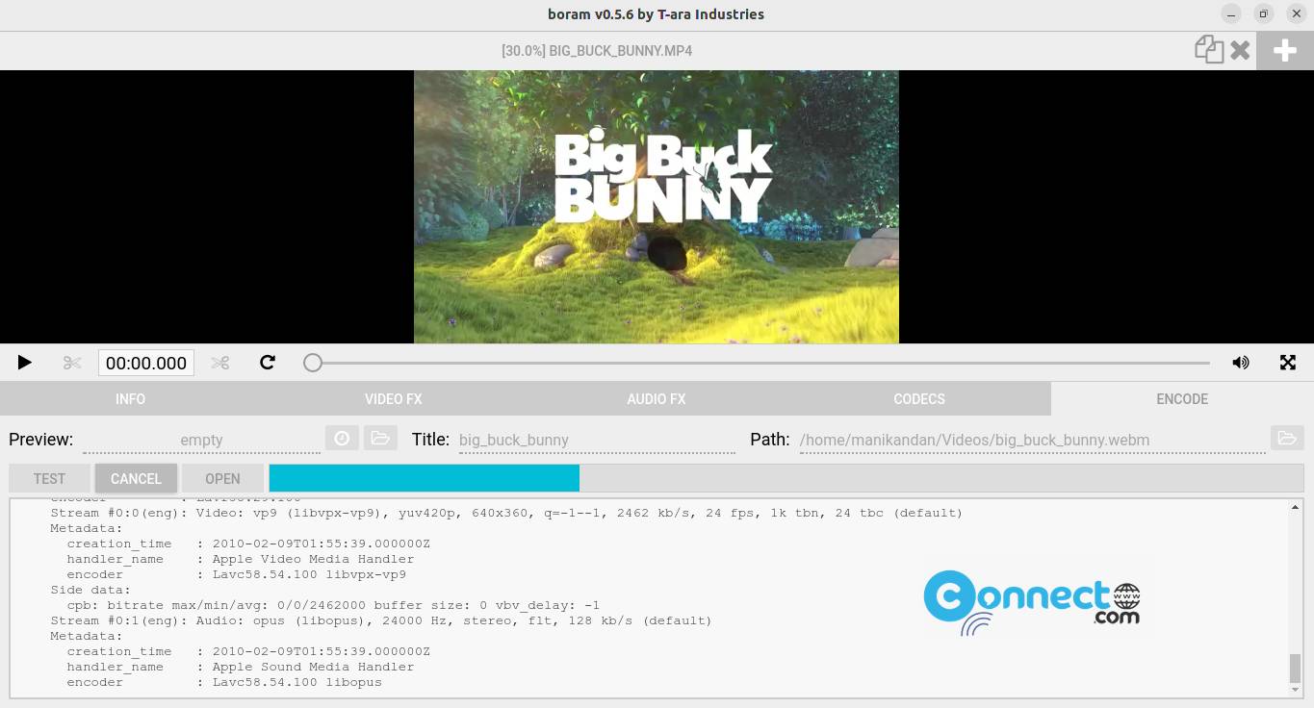Minimize the boram window
The width and height of the screenshot is (1314, 708).
(1231, 13)
